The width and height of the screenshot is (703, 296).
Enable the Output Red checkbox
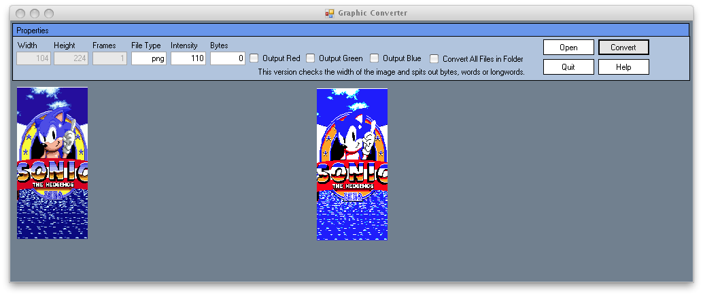point(254,58)
